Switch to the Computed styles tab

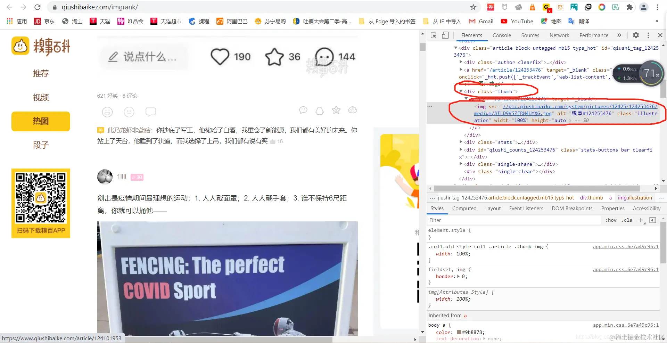(x=464, y=208)
